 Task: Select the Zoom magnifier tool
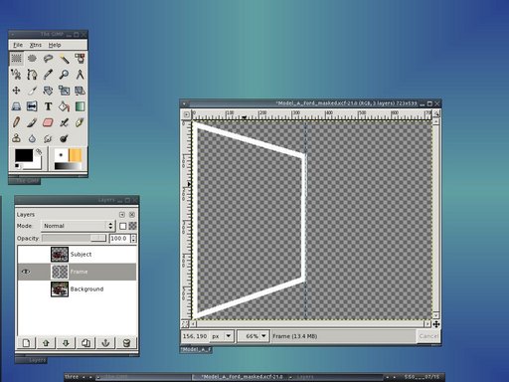(64, 75)
